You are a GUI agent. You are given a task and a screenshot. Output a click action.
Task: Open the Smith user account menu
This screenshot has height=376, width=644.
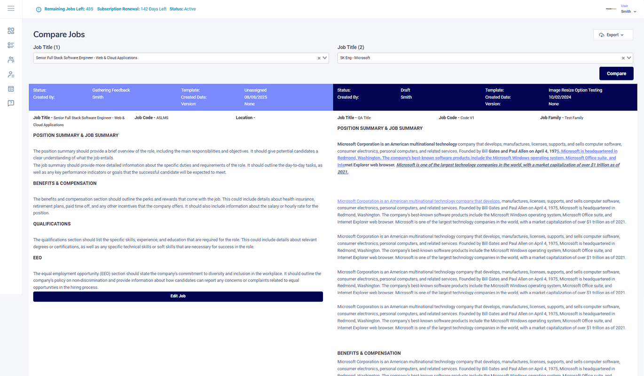pos(628,11)
